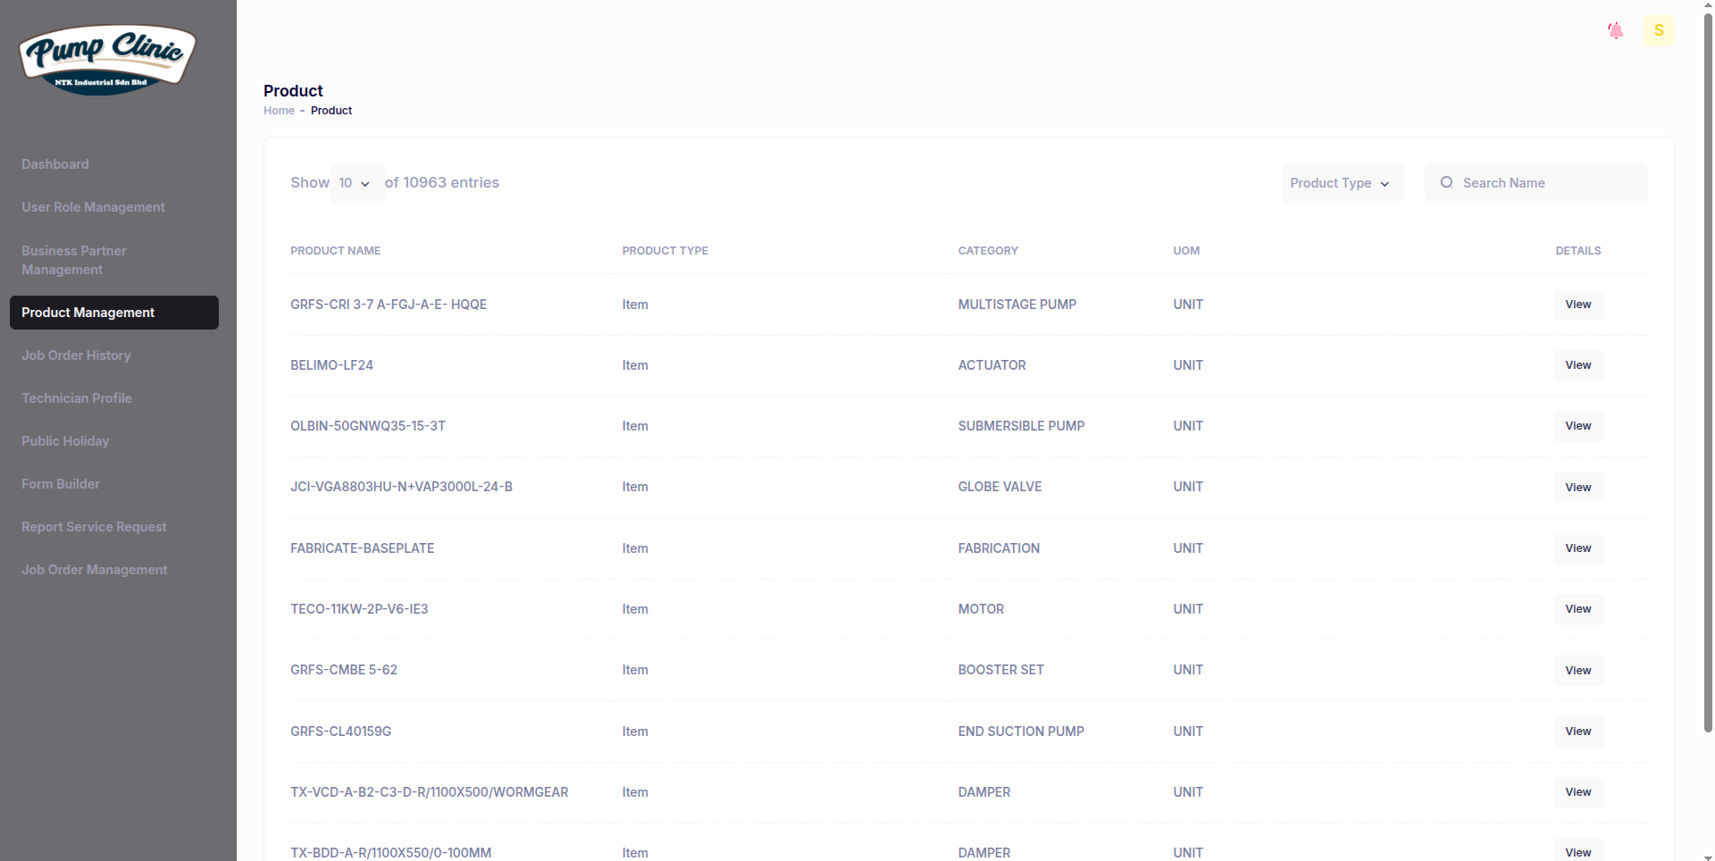
Task: Open the Form Builder page
Action: click(61, 484)
